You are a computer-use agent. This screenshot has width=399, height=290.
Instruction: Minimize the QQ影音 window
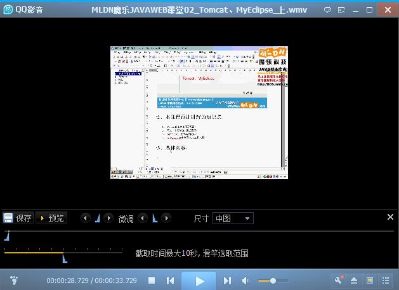click(356, 10)
